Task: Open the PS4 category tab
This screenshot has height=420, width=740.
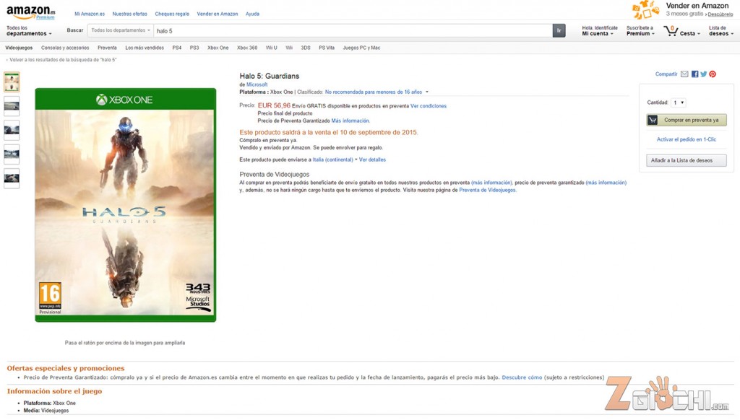Action: pos(177,48)
